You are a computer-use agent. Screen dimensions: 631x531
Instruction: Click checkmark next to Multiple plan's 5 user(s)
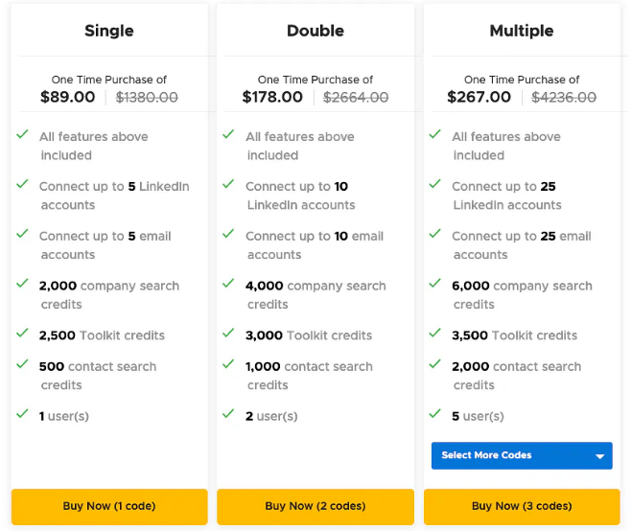[435, 414]
